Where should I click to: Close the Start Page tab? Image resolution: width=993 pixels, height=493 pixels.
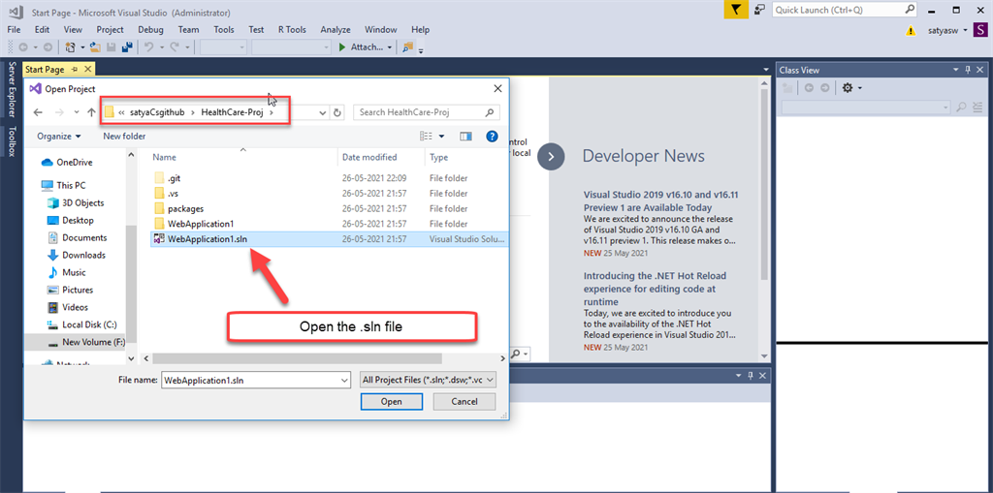tap(86, 69)
